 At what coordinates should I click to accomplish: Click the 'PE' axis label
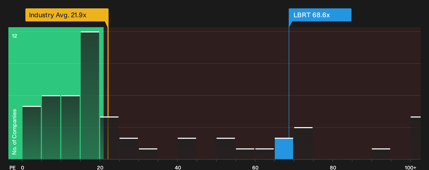pos(13,168)
